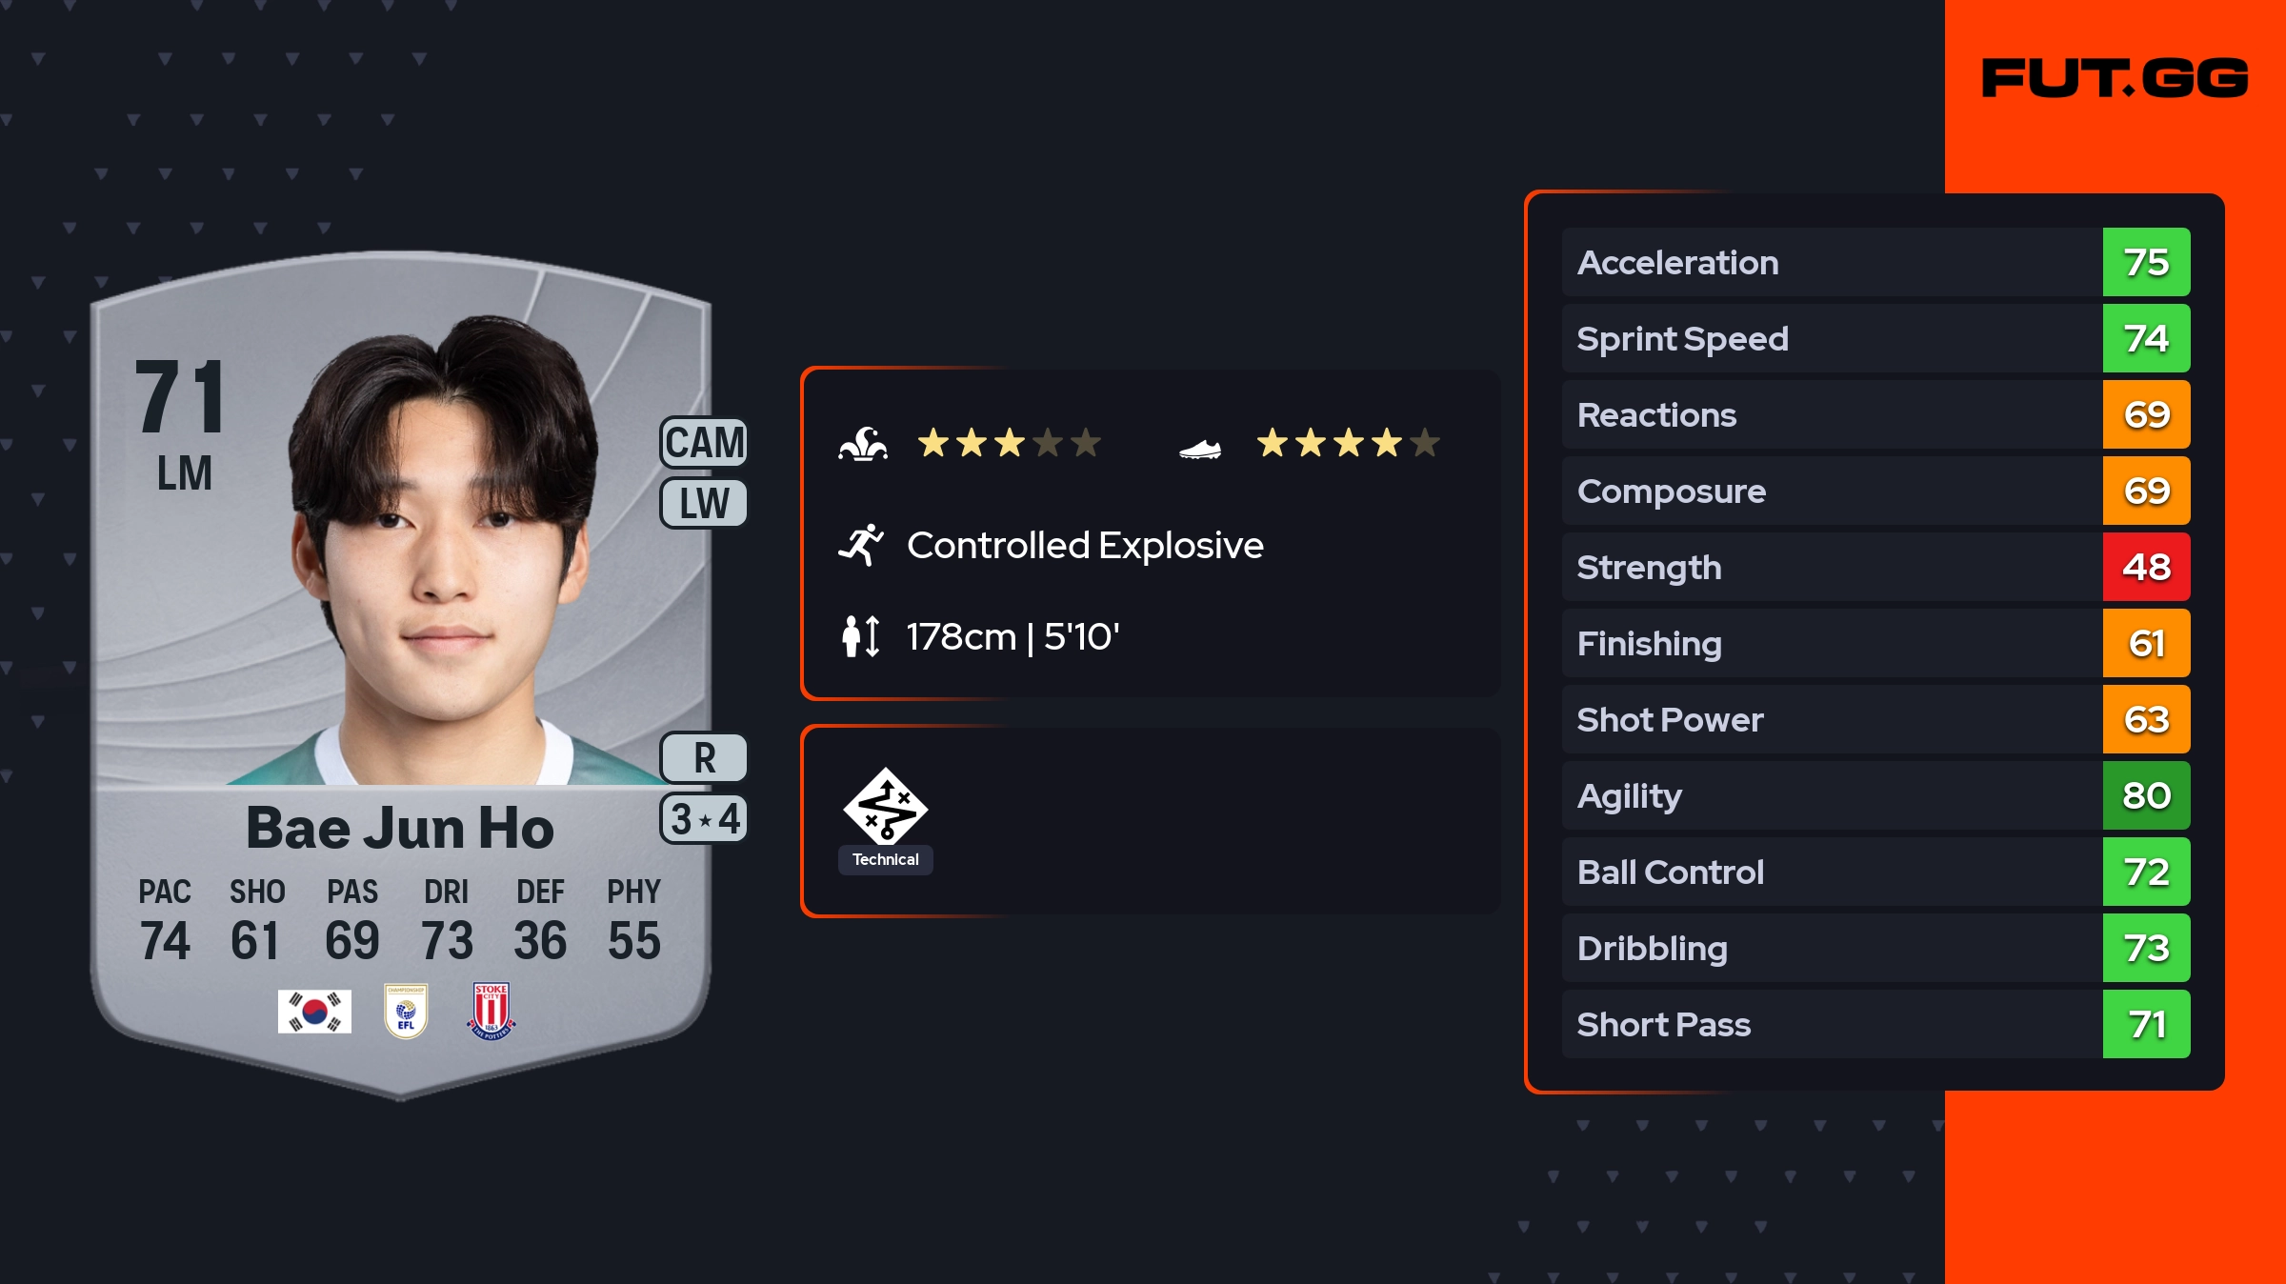
Task: Select the LW alternate position badge
Action: [704, 503]
